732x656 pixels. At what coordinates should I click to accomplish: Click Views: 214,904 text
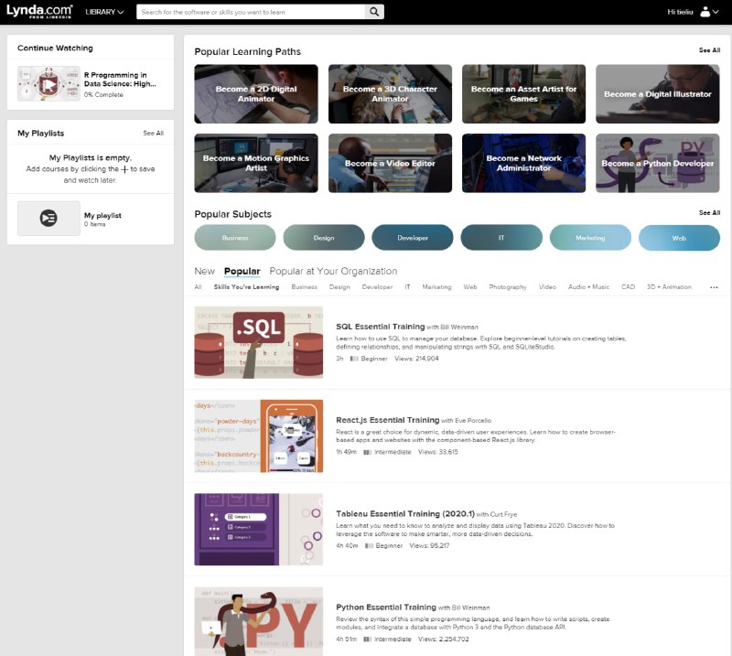(x=416, y=359)
